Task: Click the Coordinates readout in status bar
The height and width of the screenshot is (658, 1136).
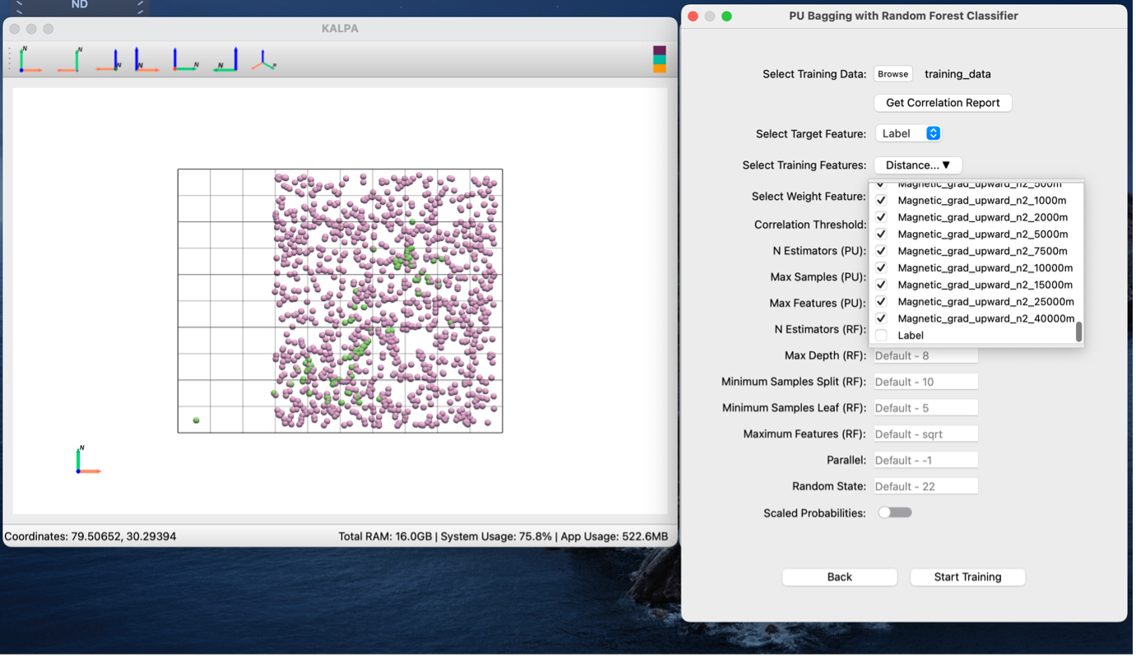Action: (90, 536)
